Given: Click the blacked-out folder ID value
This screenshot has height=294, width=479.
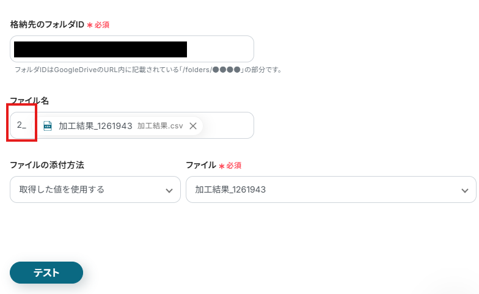Looking at the screenshot, I should pyautogui.click(x=100, y=49).
